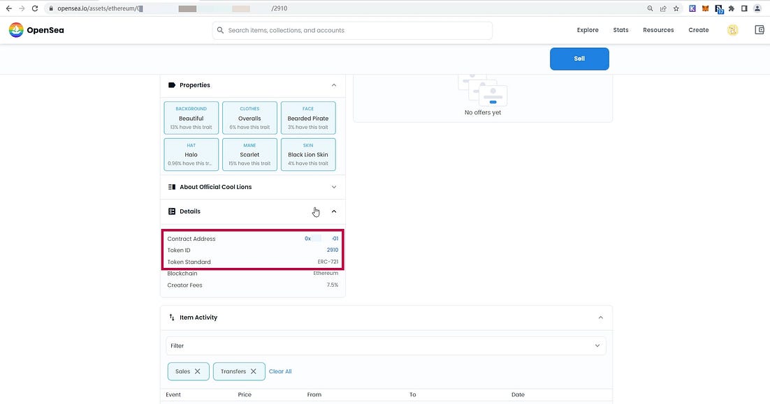Click the Date column header
Screen dimensions: 770x404
tap(518, 394)
